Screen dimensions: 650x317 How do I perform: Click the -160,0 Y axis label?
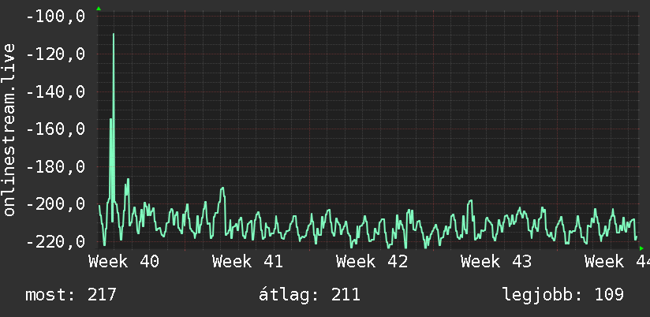tap(55, 129)
